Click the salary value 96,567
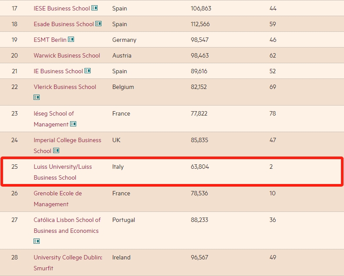This screenshot has width=344, height=276. point(199,257)
